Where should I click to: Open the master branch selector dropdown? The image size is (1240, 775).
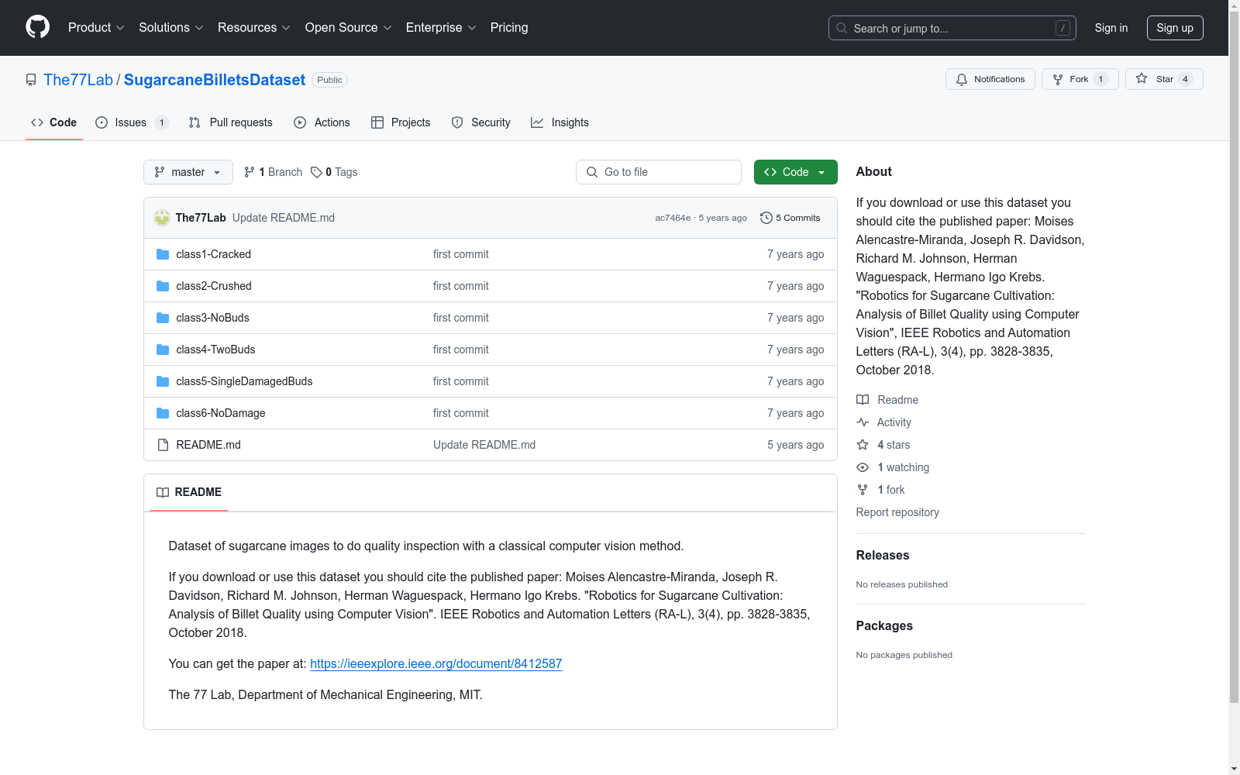[188, 172]
